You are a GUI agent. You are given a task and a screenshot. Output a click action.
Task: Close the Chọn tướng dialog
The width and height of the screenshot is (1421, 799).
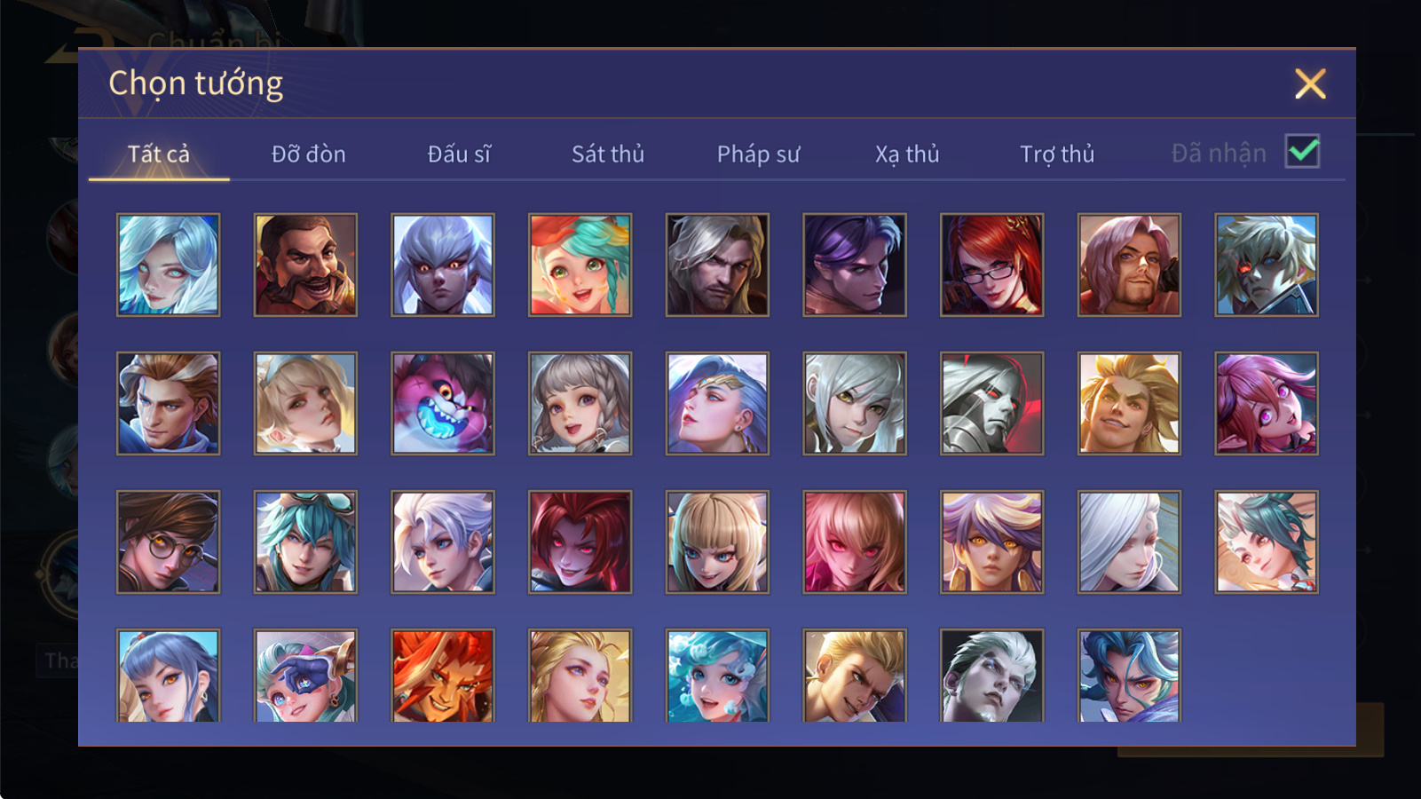[x=1310, y=83]
